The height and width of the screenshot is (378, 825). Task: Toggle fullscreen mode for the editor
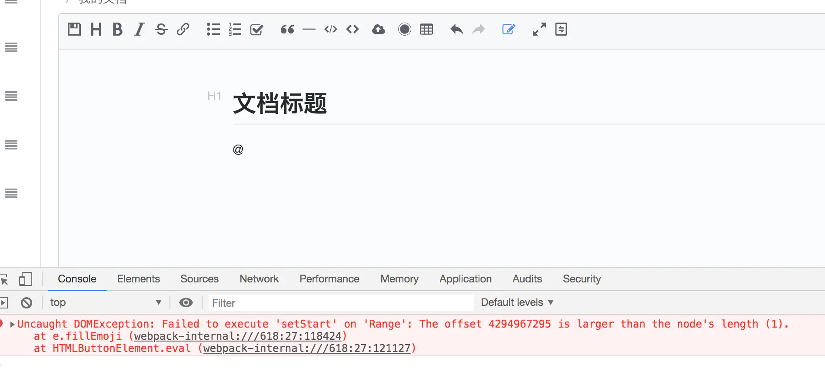pos(539,29)
